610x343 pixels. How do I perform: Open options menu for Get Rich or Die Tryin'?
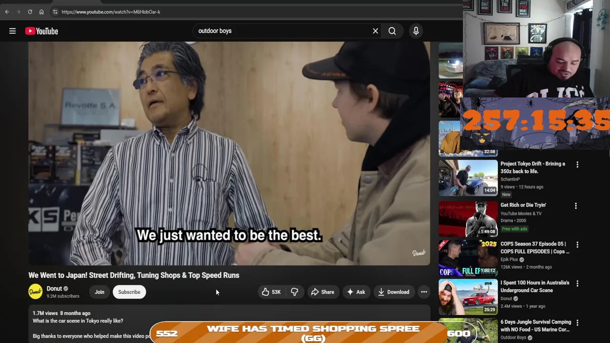576,206
